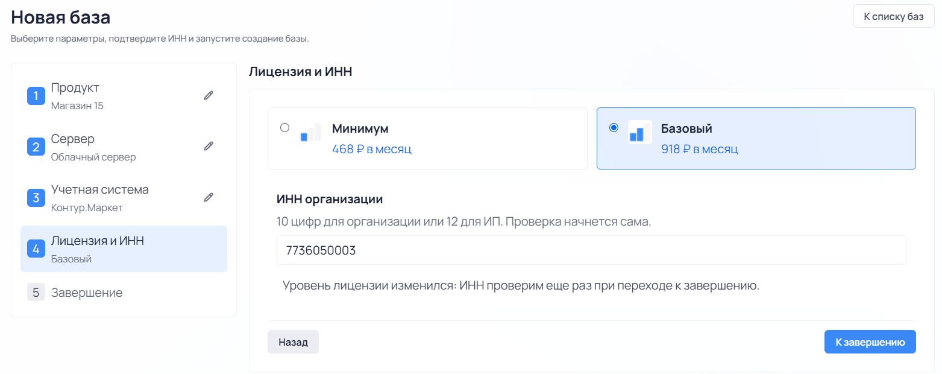Viewport: 942px width, 374px height.
Task: Open the Лицензия и ИНН step
Action: pos(124,249)
